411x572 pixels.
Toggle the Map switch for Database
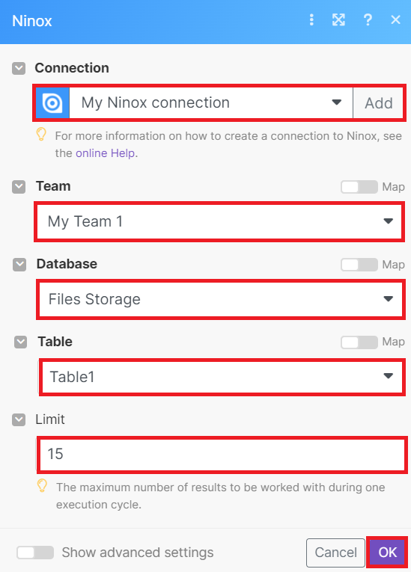[359, 265]
